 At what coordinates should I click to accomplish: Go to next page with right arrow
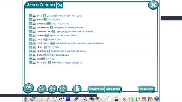(63, 89)
